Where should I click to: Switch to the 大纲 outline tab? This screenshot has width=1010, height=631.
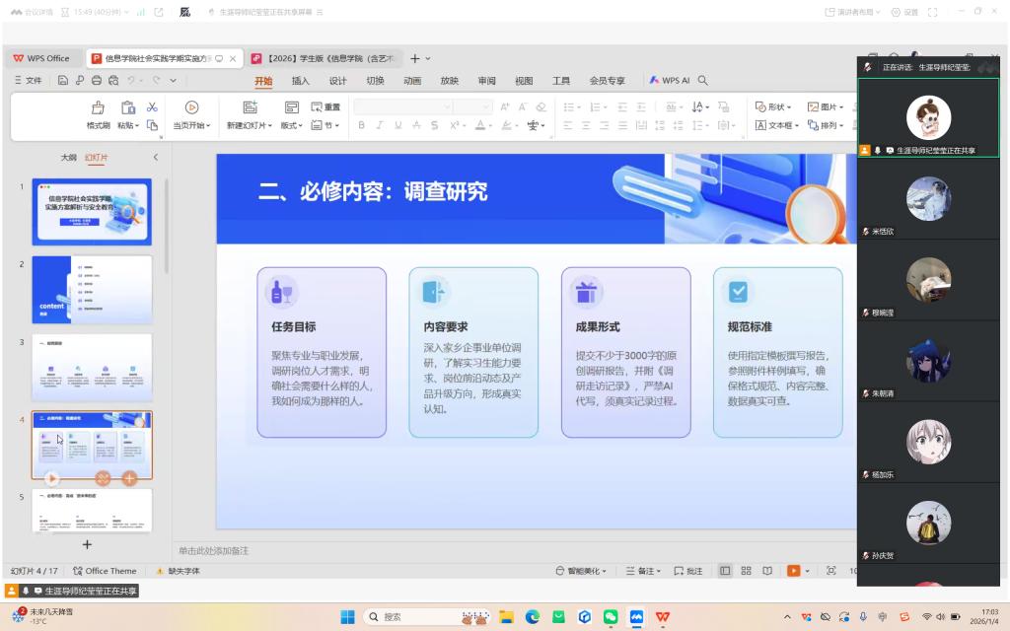point(68,158)
